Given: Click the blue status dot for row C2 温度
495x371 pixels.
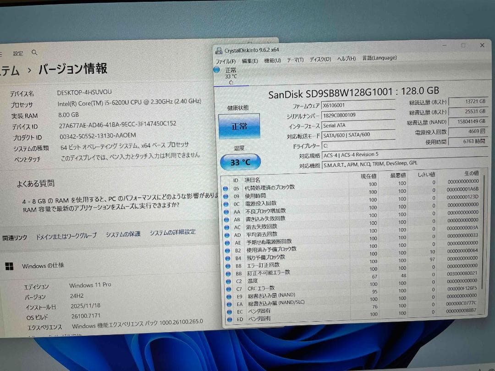Looking at the screenshot, I should 229,281.
